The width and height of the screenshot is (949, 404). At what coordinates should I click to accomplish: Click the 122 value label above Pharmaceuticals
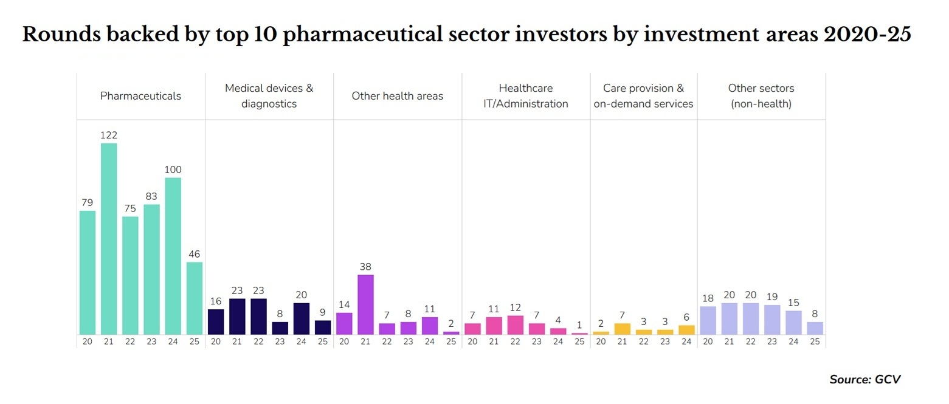(x=109, y=135)
